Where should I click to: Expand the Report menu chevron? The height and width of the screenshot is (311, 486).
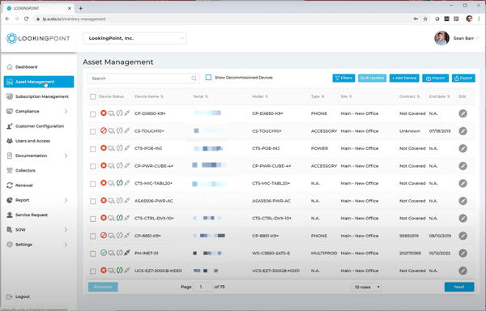click(66, 200)
